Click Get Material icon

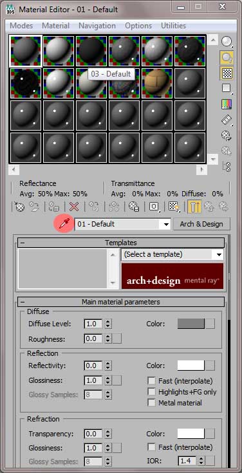[19, 207]
